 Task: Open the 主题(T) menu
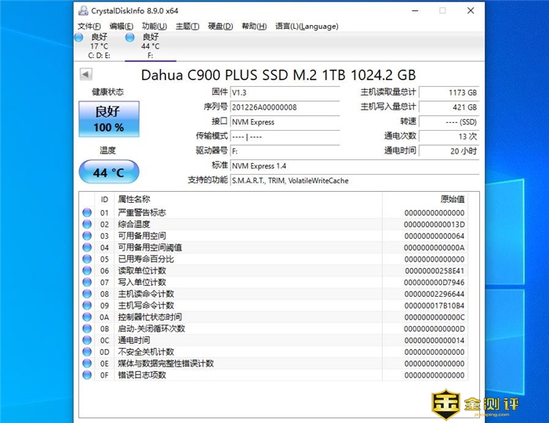187,26
